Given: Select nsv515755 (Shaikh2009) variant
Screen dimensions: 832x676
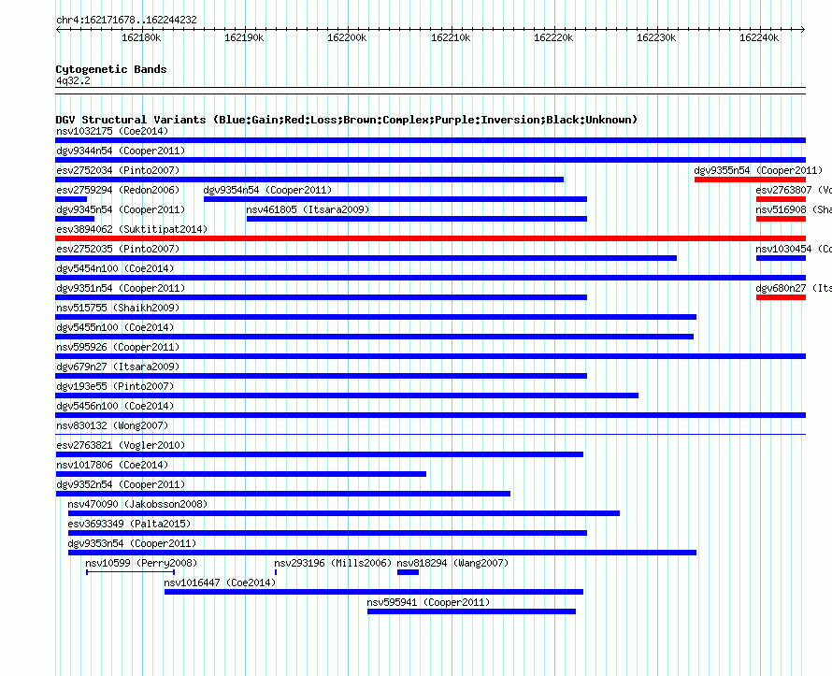Looking at the screenshot, I should pos(118,308).
